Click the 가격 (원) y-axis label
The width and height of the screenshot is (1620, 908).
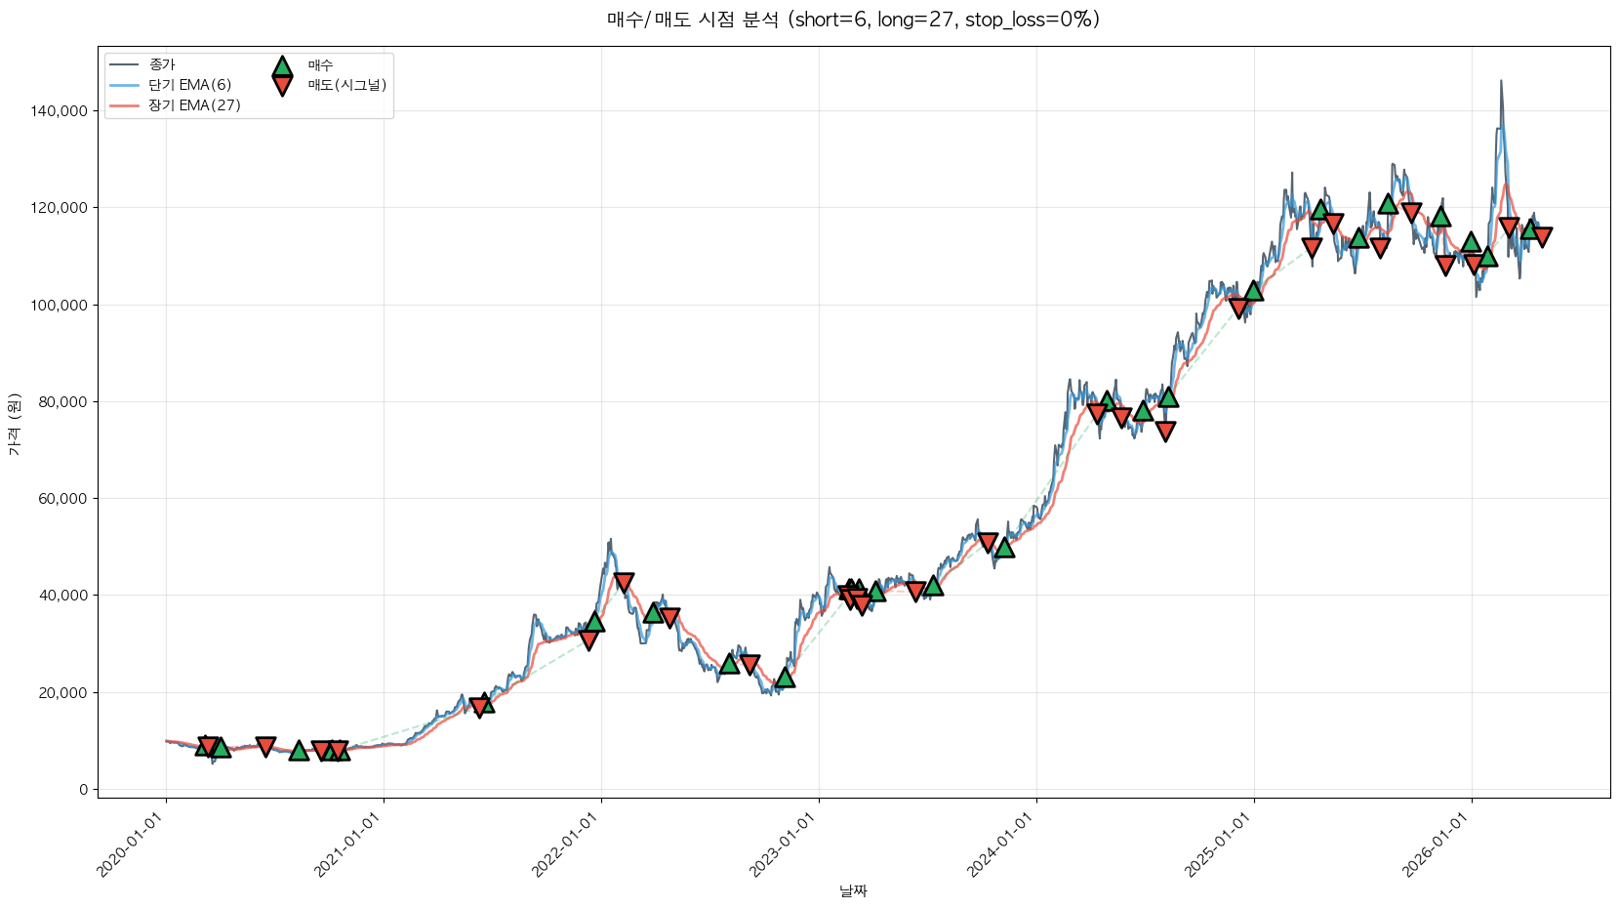coord(14,424)
